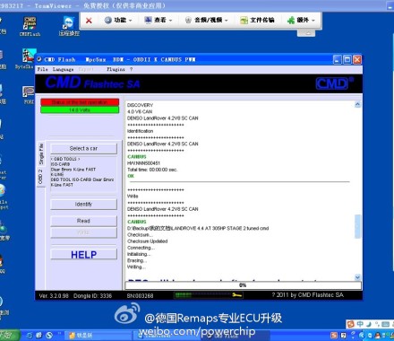Click the CMD logo in the banner
The width and height of the screenshot is (394, 341).
(x=333, y=83)
